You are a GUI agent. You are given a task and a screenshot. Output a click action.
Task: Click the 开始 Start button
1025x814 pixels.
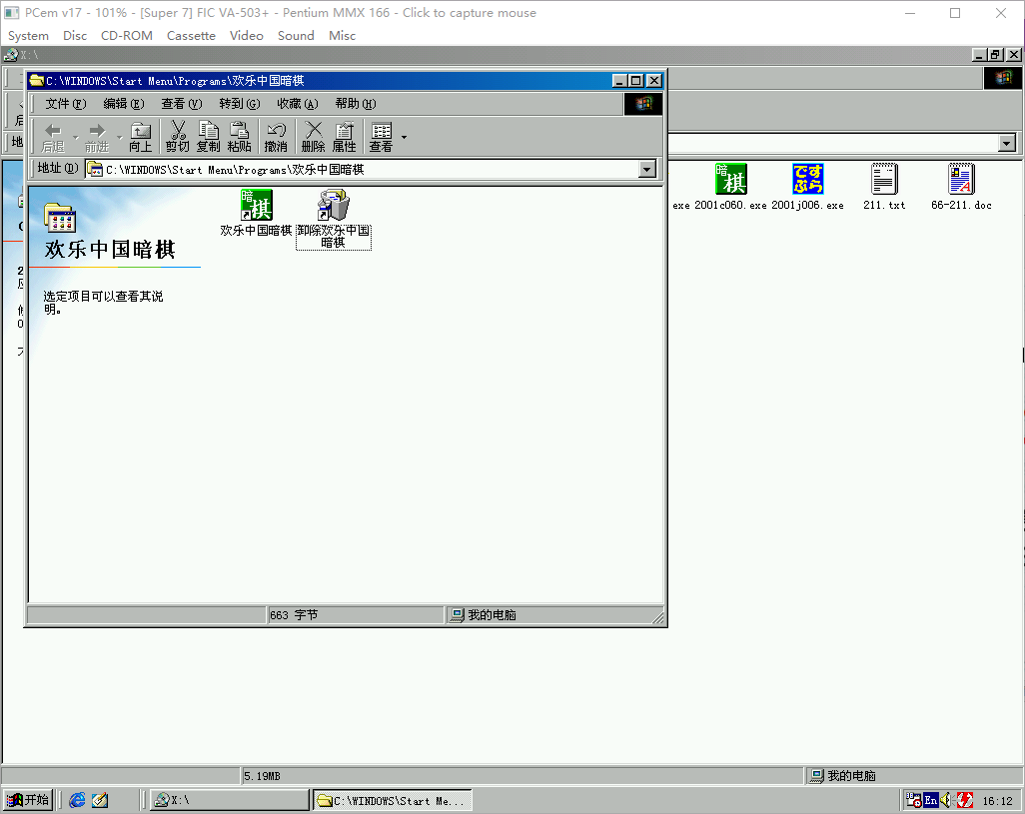point(28,800)
